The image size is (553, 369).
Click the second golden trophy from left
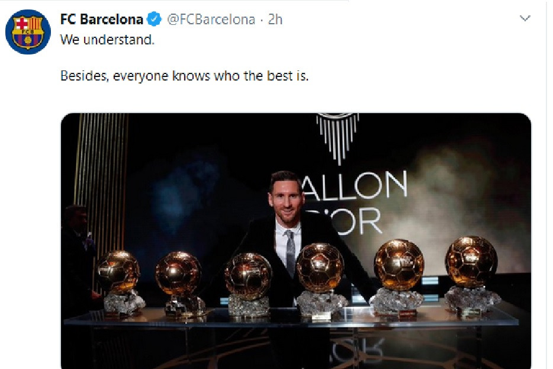(x=180, y=284)
